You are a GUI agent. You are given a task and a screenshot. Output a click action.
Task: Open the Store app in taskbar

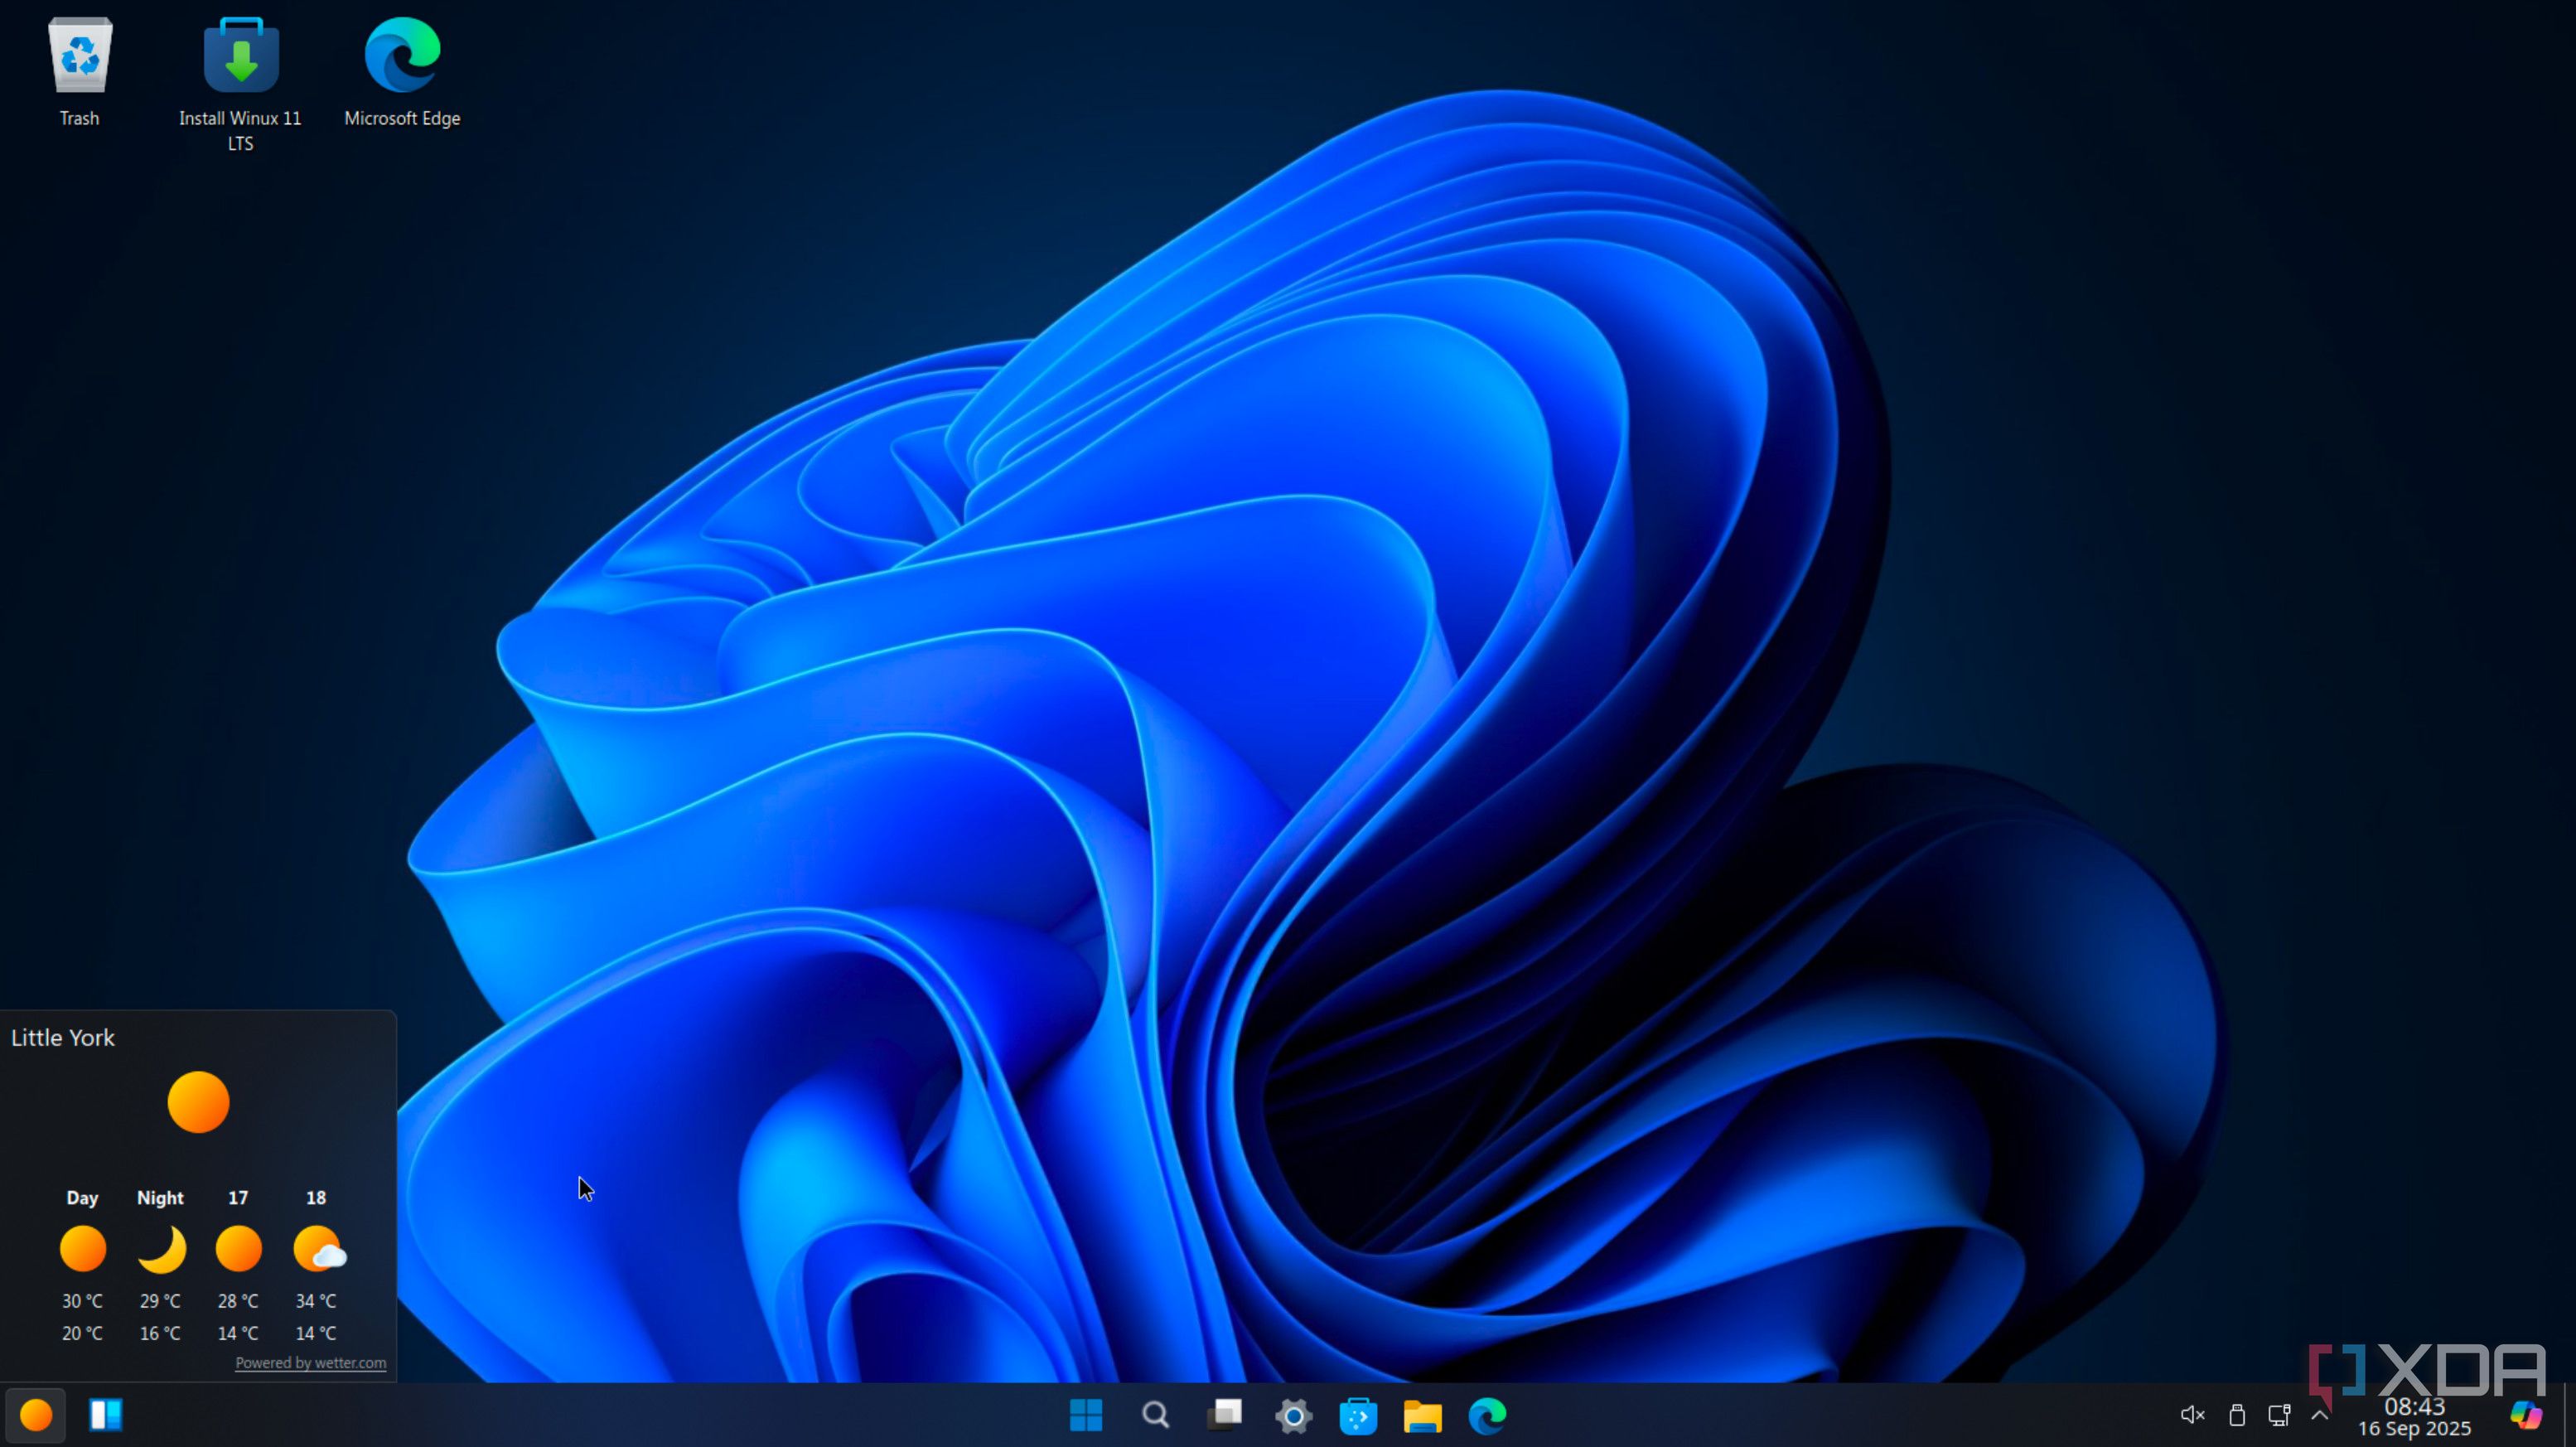click(1358, 1415)
